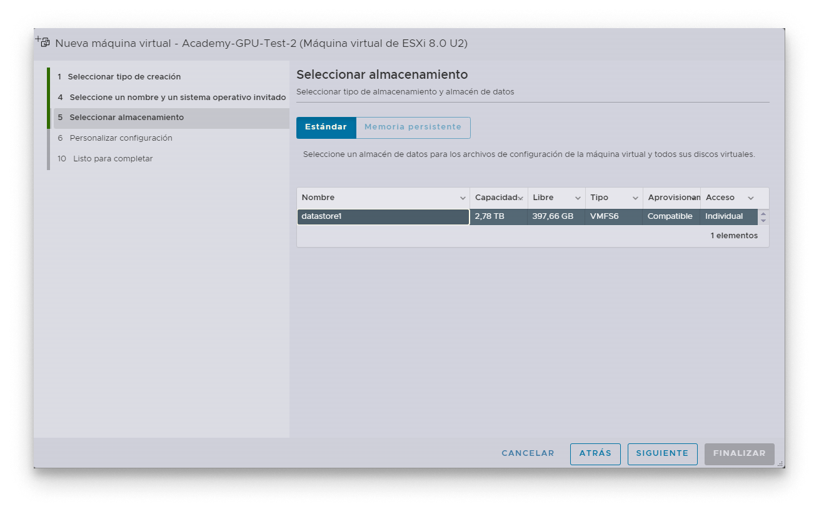The width and height of the screenshot is (819, 509).
Task: Go back with the ATRÁS button
Action: (x=595, y=453)
